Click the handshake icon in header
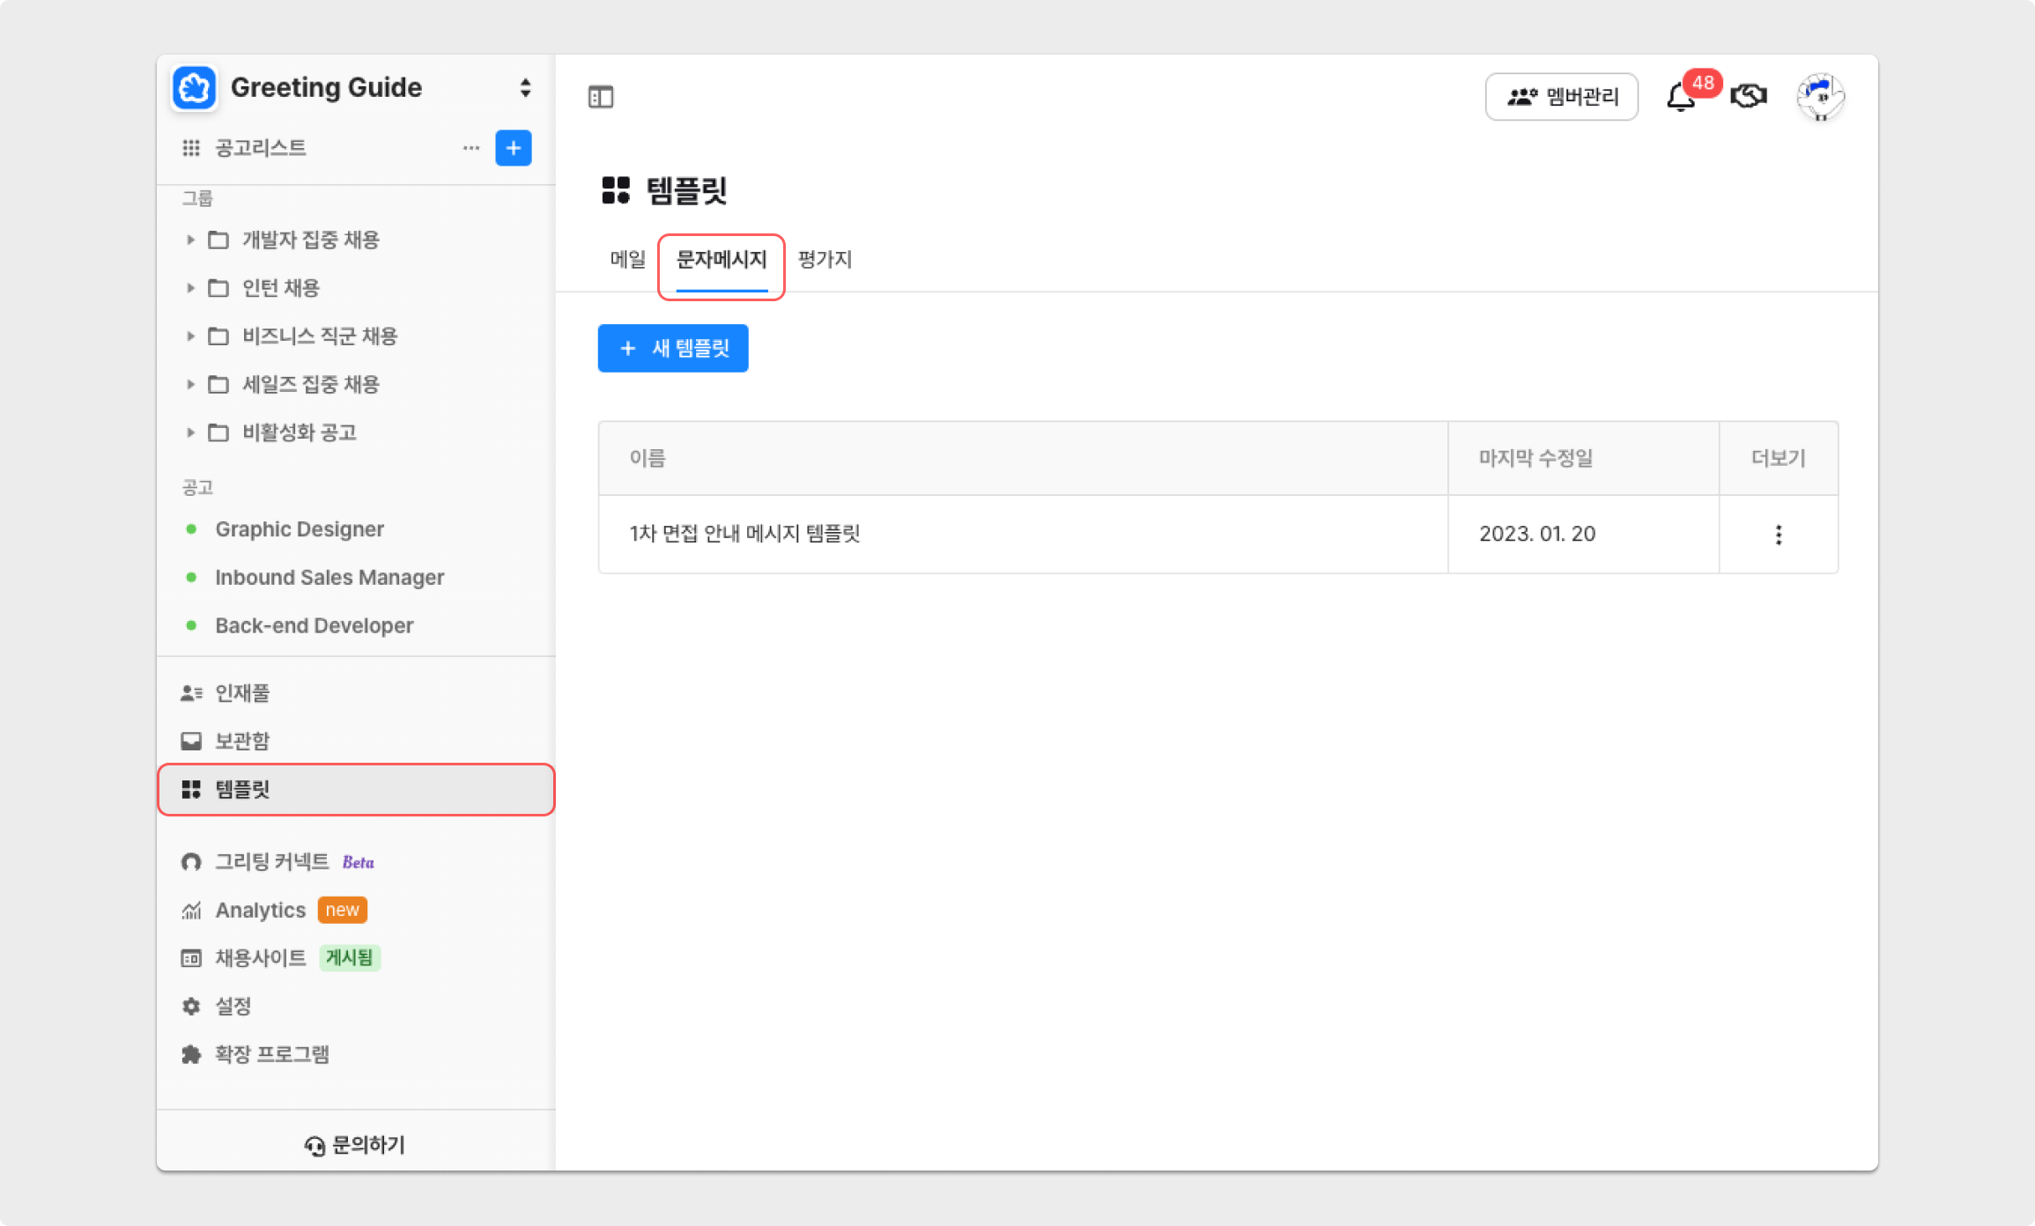Viewport: 2035px width, 1226px height. pyautogui.click(x=1749, y=96)
